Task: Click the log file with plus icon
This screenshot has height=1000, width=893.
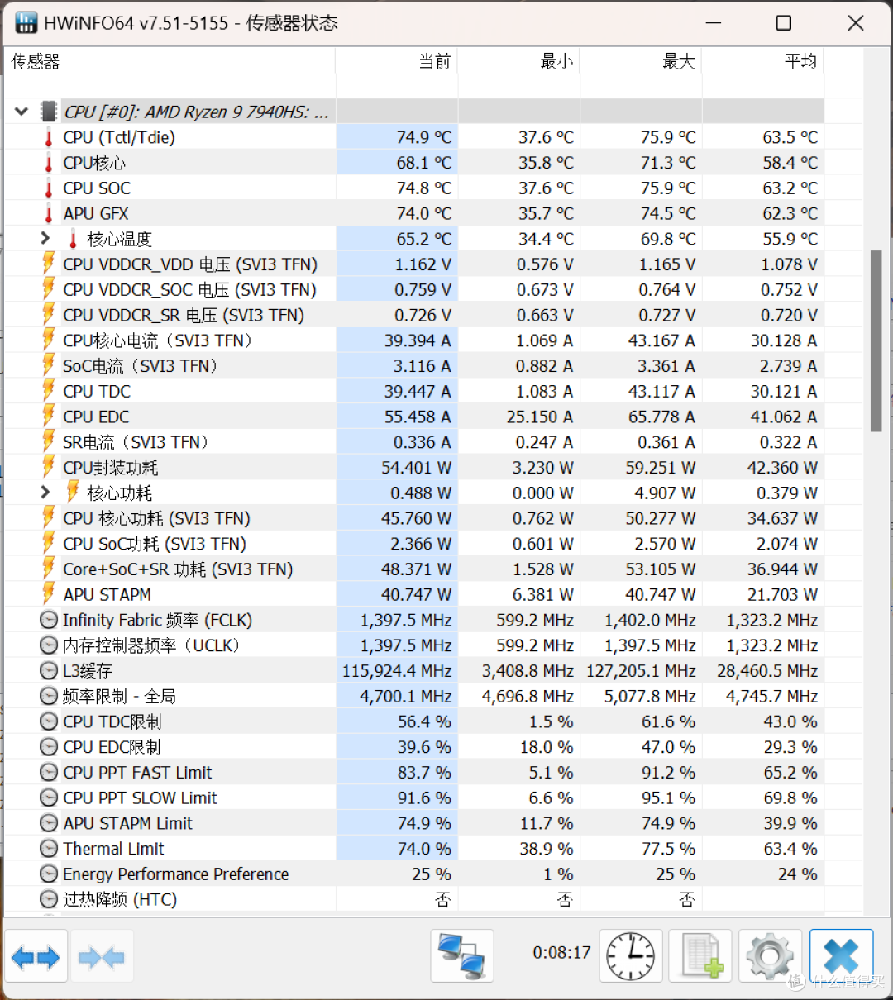Action: (701, 956)
